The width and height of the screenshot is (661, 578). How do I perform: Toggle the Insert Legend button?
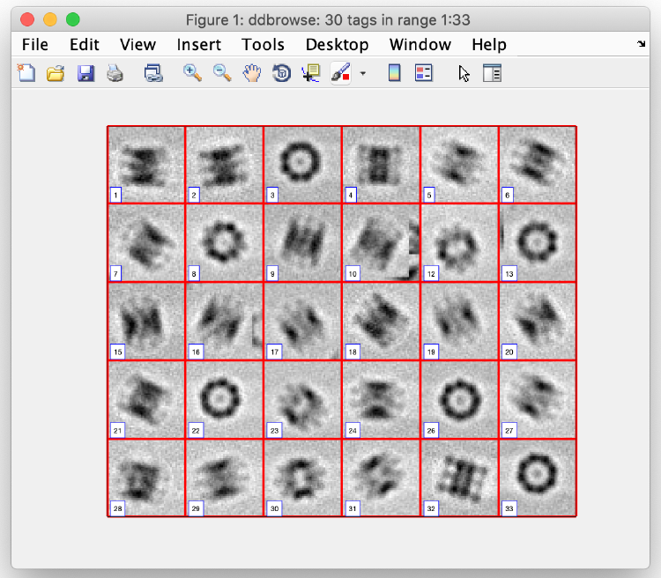click(424, 73)
